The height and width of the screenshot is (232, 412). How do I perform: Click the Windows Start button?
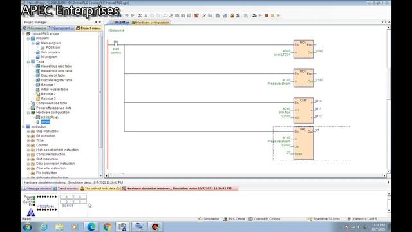[x=28, y=227]
